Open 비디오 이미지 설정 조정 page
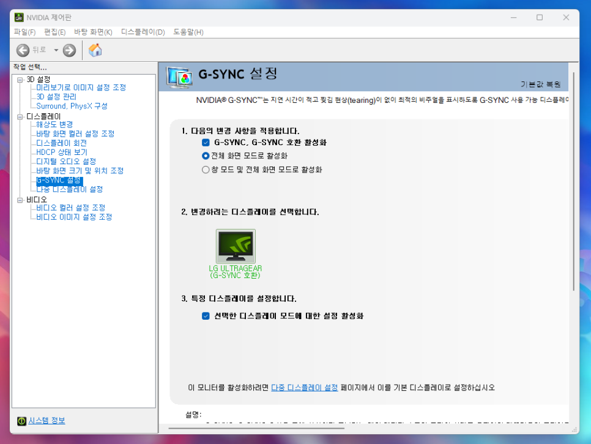 click(x=74, y=217)
